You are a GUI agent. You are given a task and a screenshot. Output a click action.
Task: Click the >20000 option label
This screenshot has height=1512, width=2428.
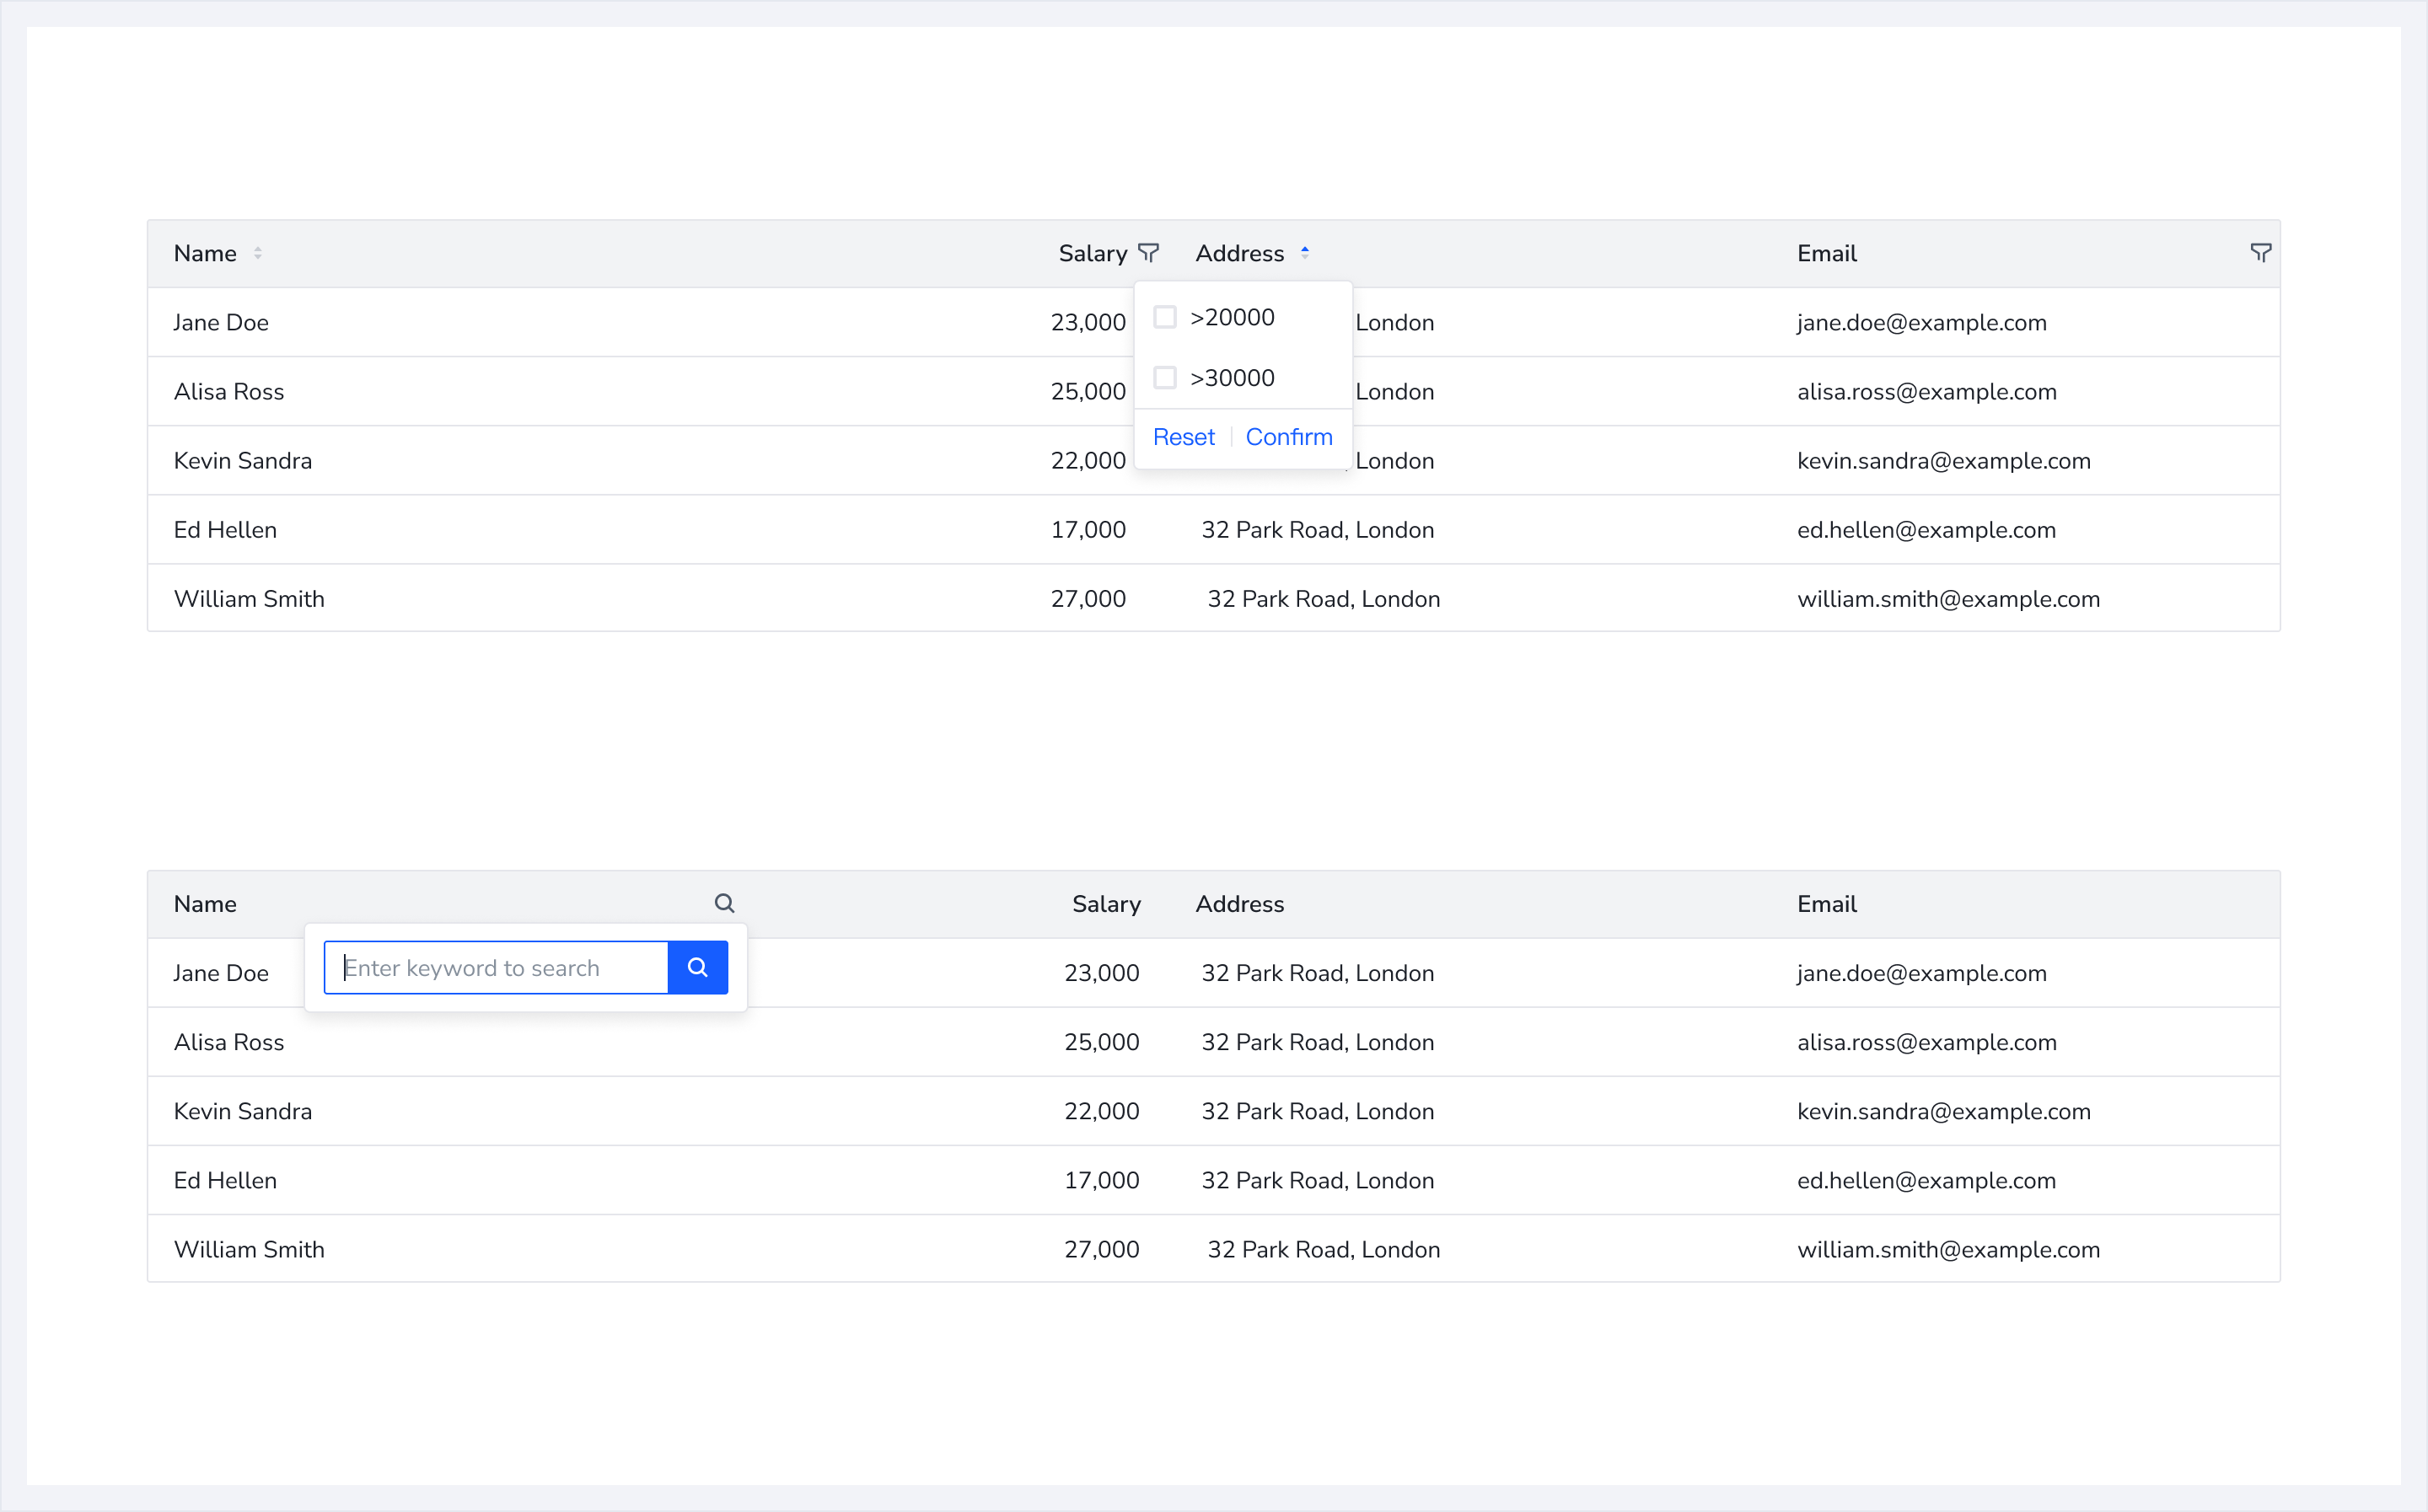coord(1232,318)
